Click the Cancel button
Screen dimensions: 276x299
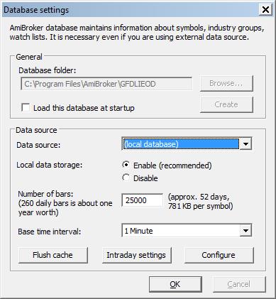click(x=239, y=284)
